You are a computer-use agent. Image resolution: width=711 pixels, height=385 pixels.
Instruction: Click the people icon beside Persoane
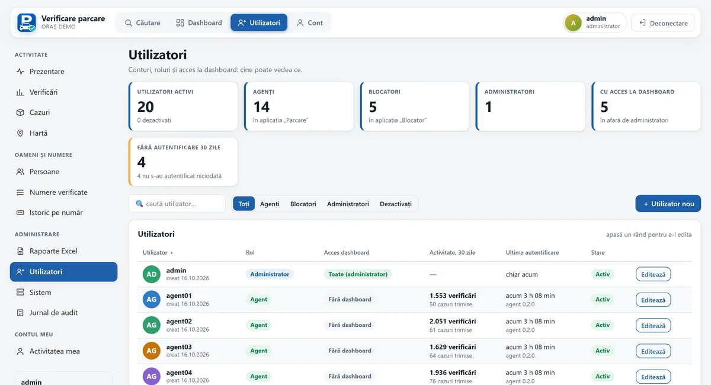[20, 172]
